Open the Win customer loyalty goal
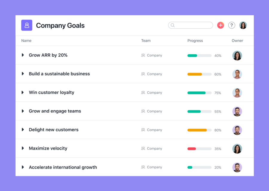This screenshot has height=191, width=269. pos(51,93)
